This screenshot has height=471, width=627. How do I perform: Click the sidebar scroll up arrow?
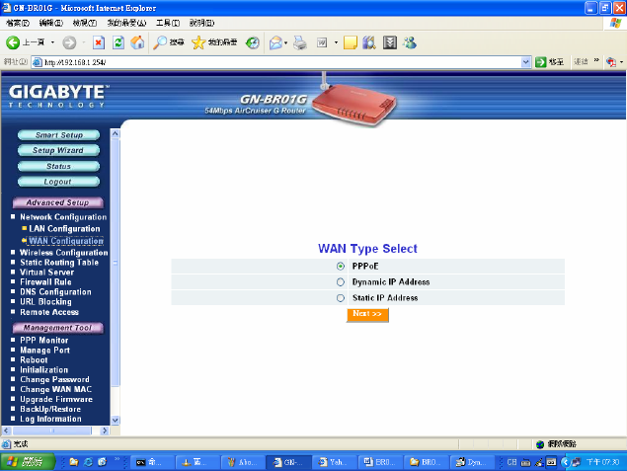click(116, 133)
